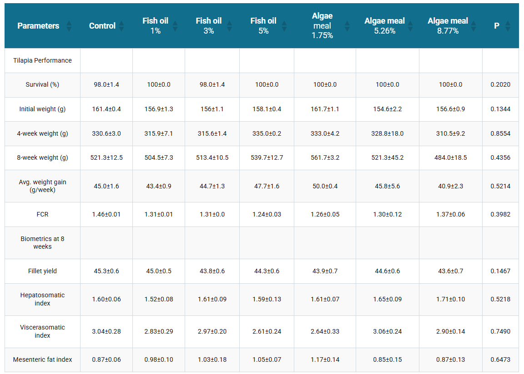Select the Tilapia Performance section row
524x374 pixels.
42,60
